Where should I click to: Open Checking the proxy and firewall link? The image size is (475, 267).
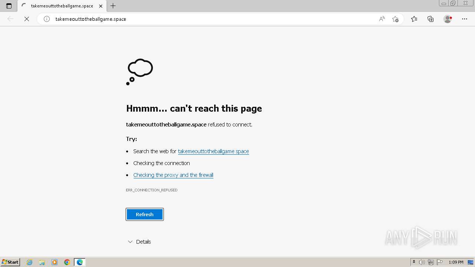pyautogui.click(x=173, y=175)
